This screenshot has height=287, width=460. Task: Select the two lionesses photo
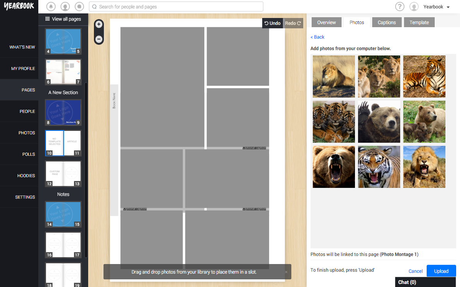coord(379,77)
